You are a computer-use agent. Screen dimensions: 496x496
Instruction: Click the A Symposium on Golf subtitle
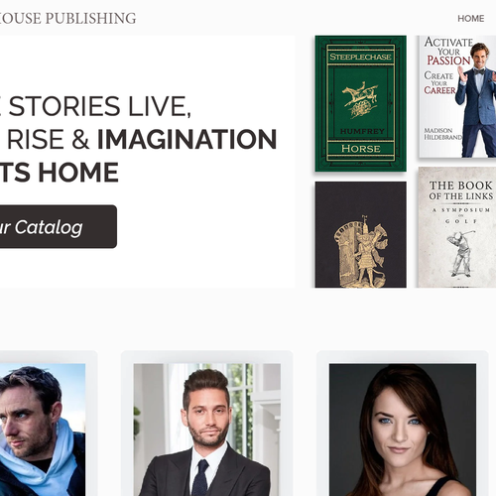[461, 215]
